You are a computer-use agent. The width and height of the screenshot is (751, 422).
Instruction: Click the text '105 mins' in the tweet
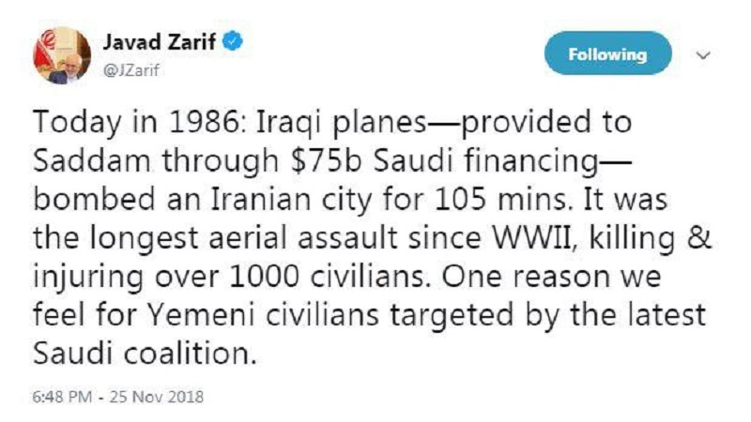[500, 200]
